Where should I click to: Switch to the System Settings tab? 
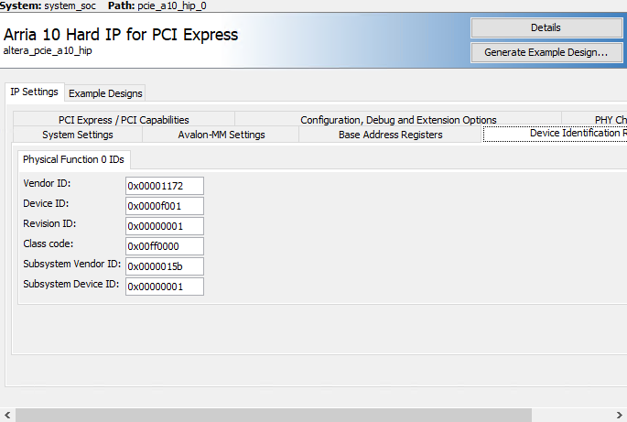point(78,135)
